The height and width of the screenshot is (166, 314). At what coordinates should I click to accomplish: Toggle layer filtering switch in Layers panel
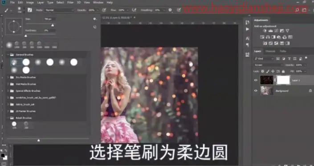pyautogui.click(x=306, y=58)
